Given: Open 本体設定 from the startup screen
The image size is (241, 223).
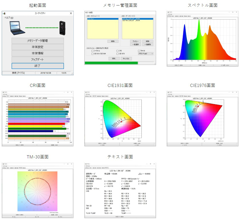Looking at the screenshot, I should [x=38, y=47].
